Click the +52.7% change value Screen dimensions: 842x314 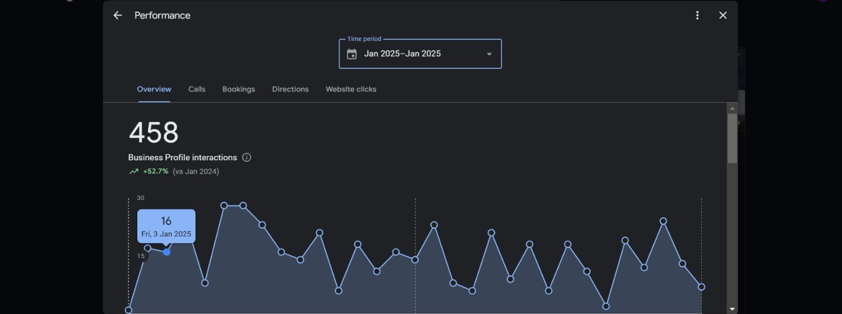pos(156,172)
